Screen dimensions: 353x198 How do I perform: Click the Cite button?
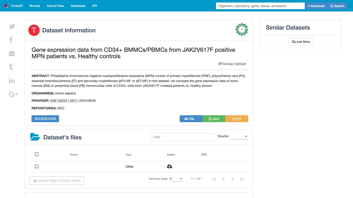click(x=191, y=119)
